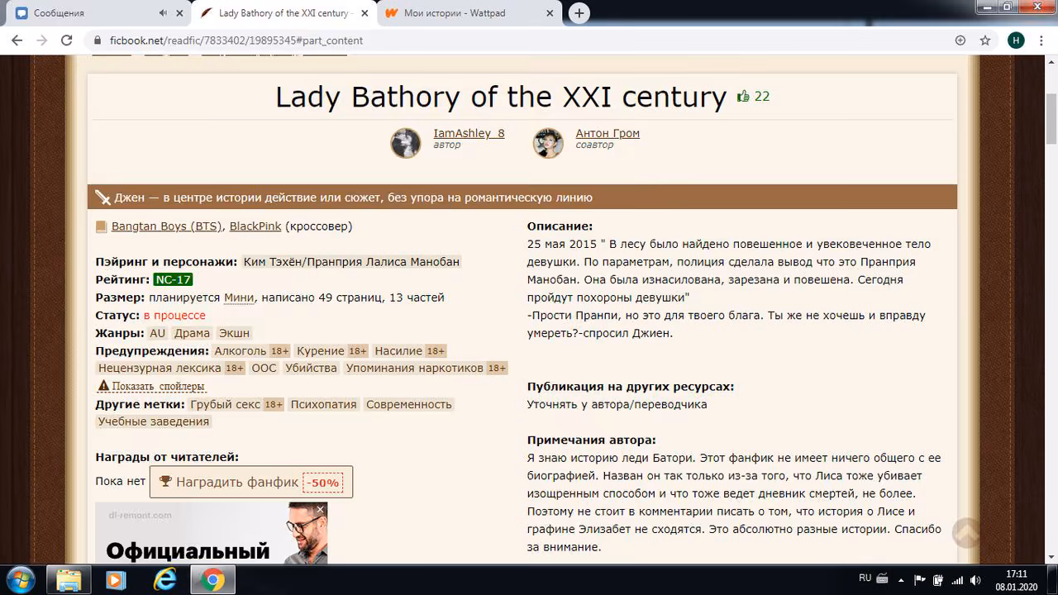
Task: Select the Драма genre tag
Action: (192, 333)
